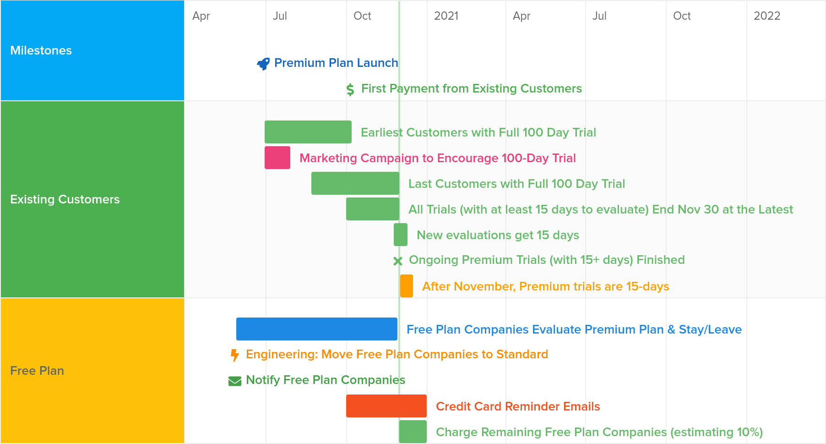Click the lightning bolt Engineering icon
The image size is (826, 444).
tap(234, 355)
